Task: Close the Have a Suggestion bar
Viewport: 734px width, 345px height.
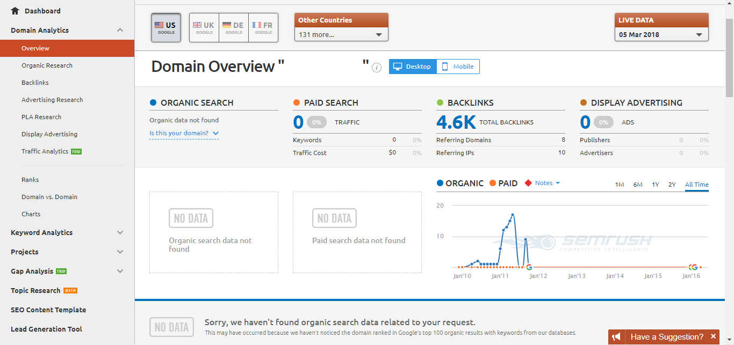Action: click(x=714, y=336)
